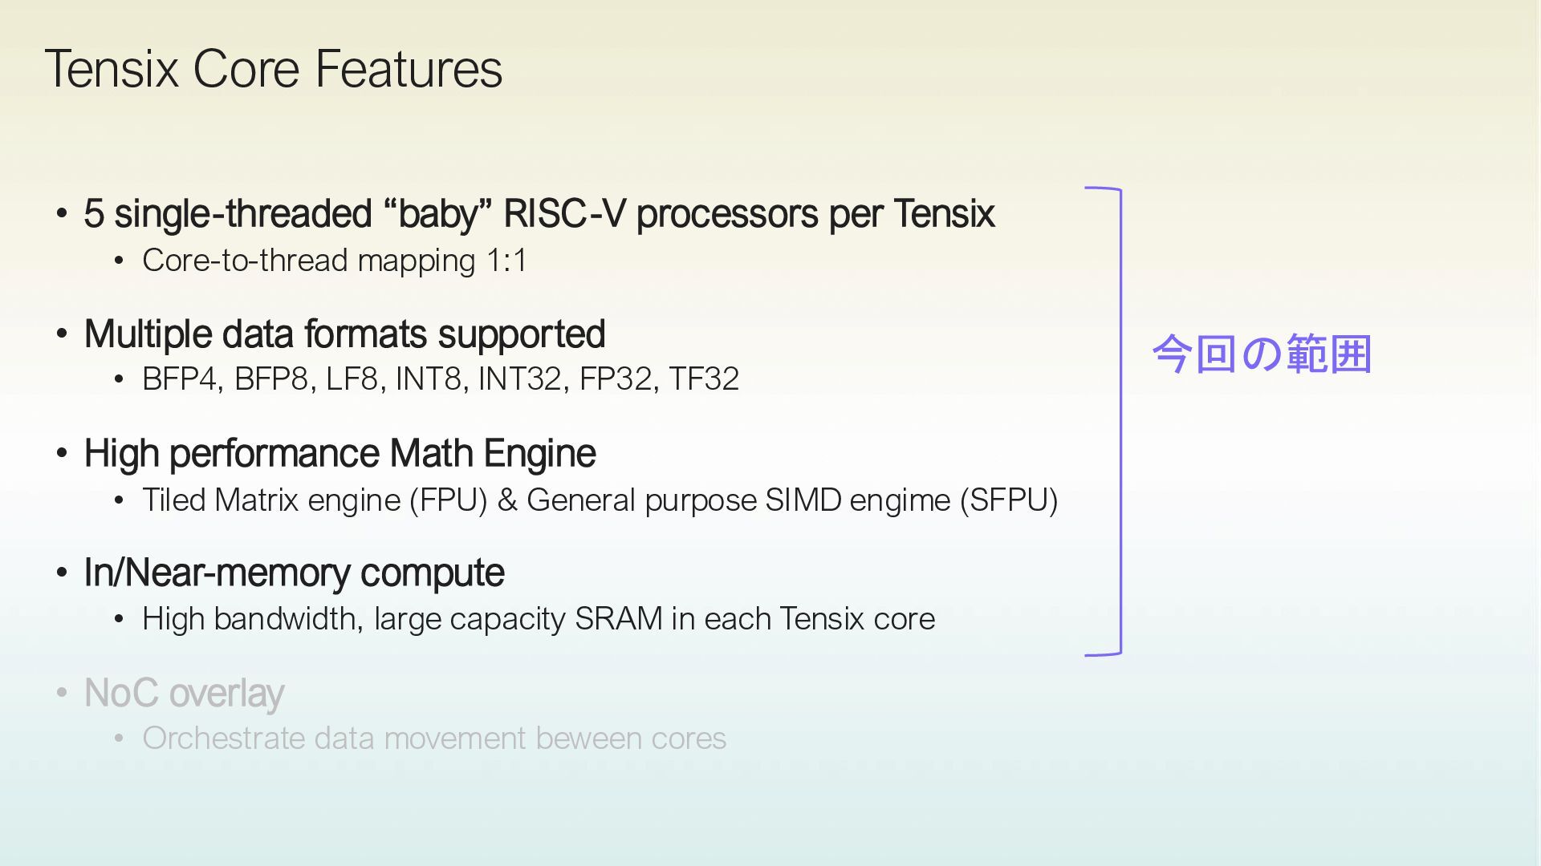The image size is (1541, 866).
Task: Click the Orchestrate data movement line
Action: point(433,739)
